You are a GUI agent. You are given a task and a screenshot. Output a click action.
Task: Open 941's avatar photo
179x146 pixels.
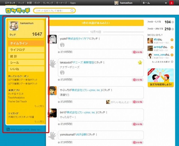52,113
